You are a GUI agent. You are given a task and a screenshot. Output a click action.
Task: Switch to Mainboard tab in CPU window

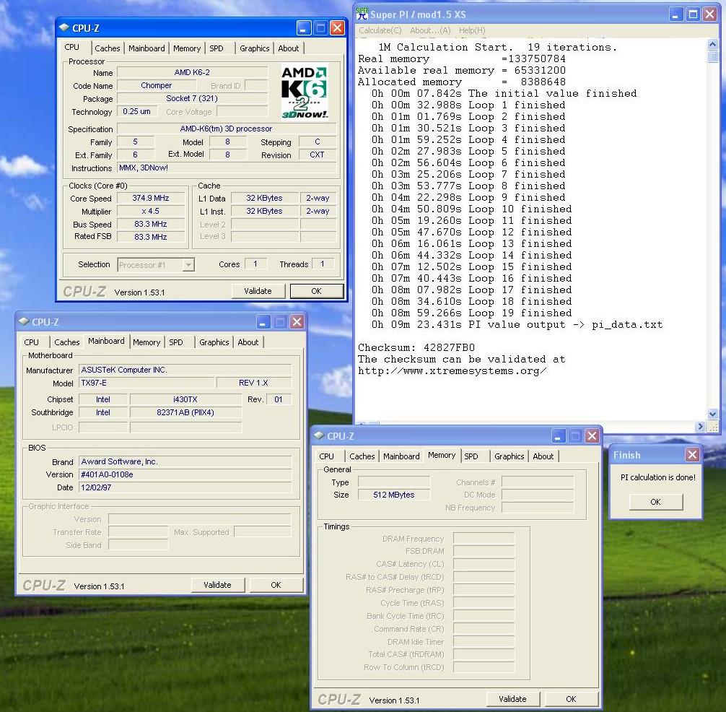click(x=146, y=48)
